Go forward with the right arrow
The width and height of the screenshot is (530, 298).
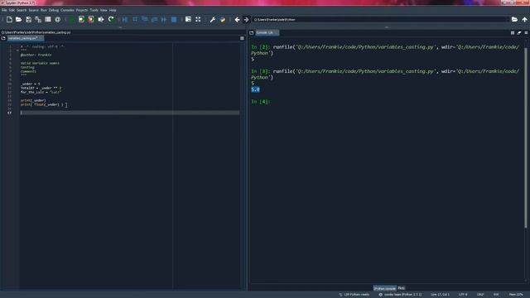247,20
